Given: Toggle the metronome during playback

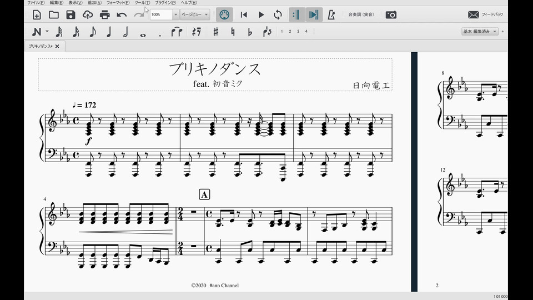Looking at the screenshot, I should 331,14.
